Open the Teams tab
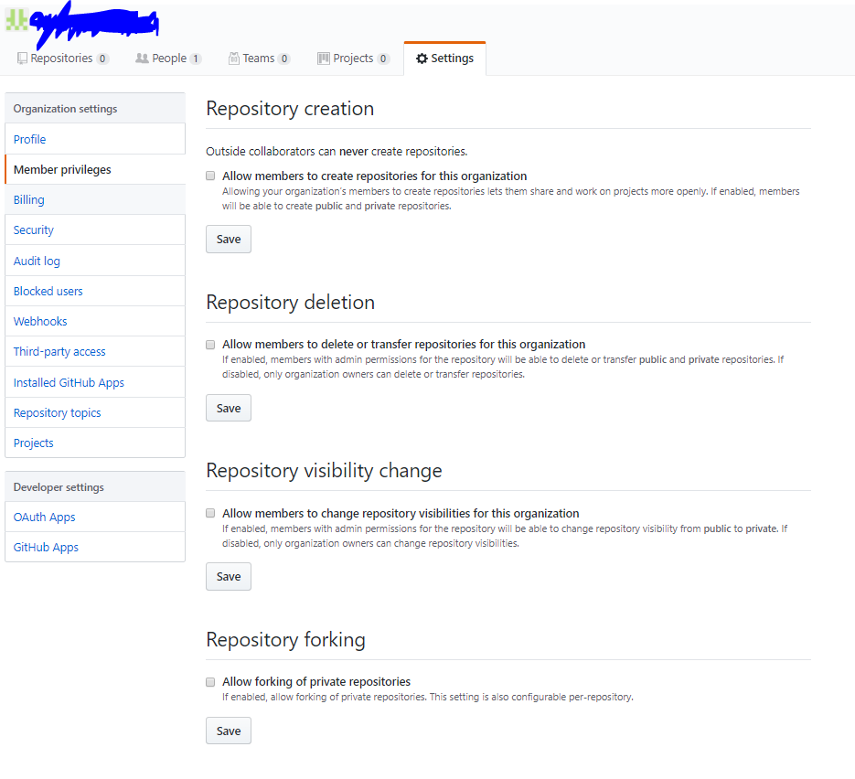Viewport: 855px width, 779px height. coord(260,59)
